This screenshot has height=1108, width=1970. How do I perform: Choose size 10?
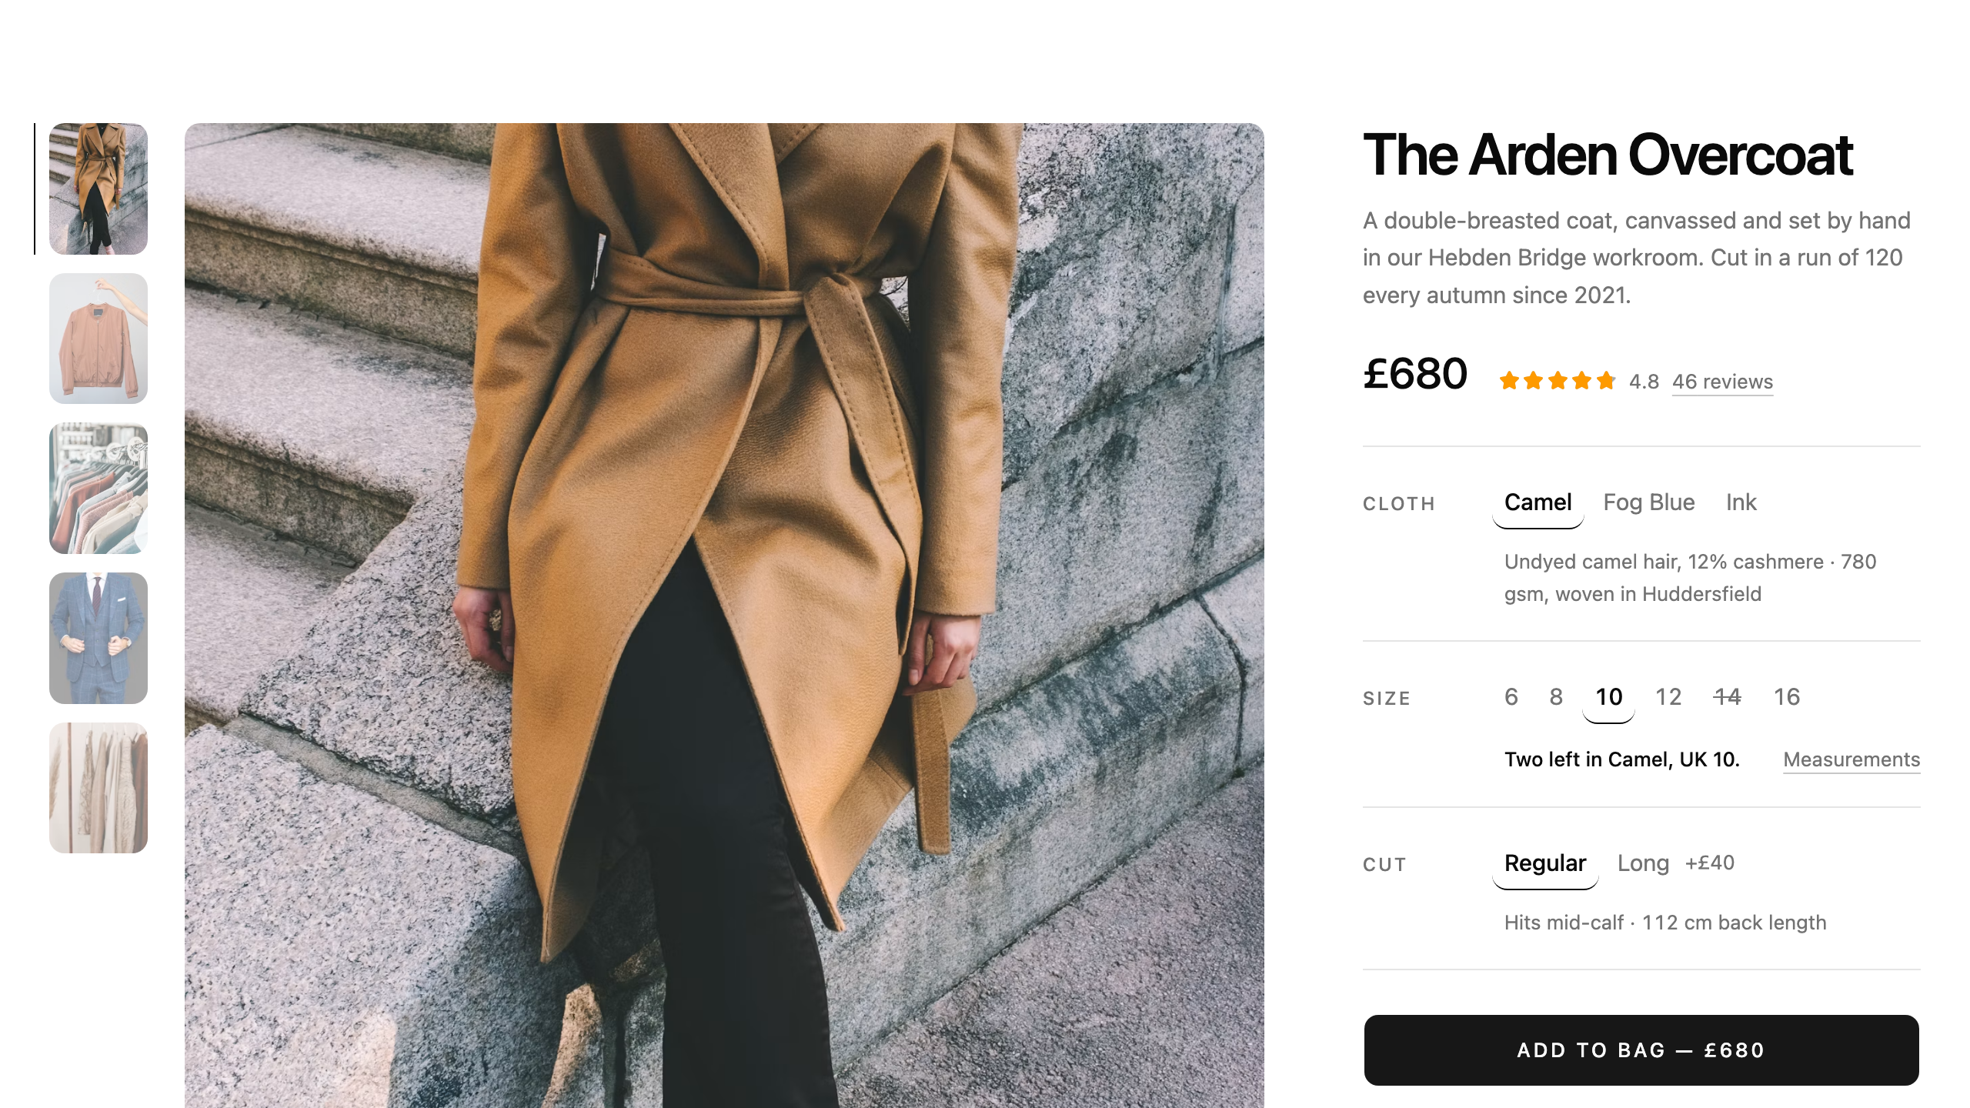click(x=1608, y=697)
